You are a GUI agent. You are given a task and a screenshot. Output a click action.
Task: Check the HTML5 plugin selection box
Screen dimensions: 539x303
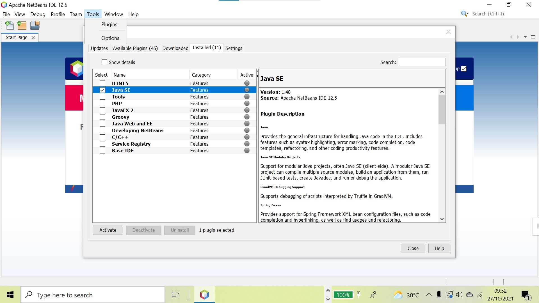[102, 83]
